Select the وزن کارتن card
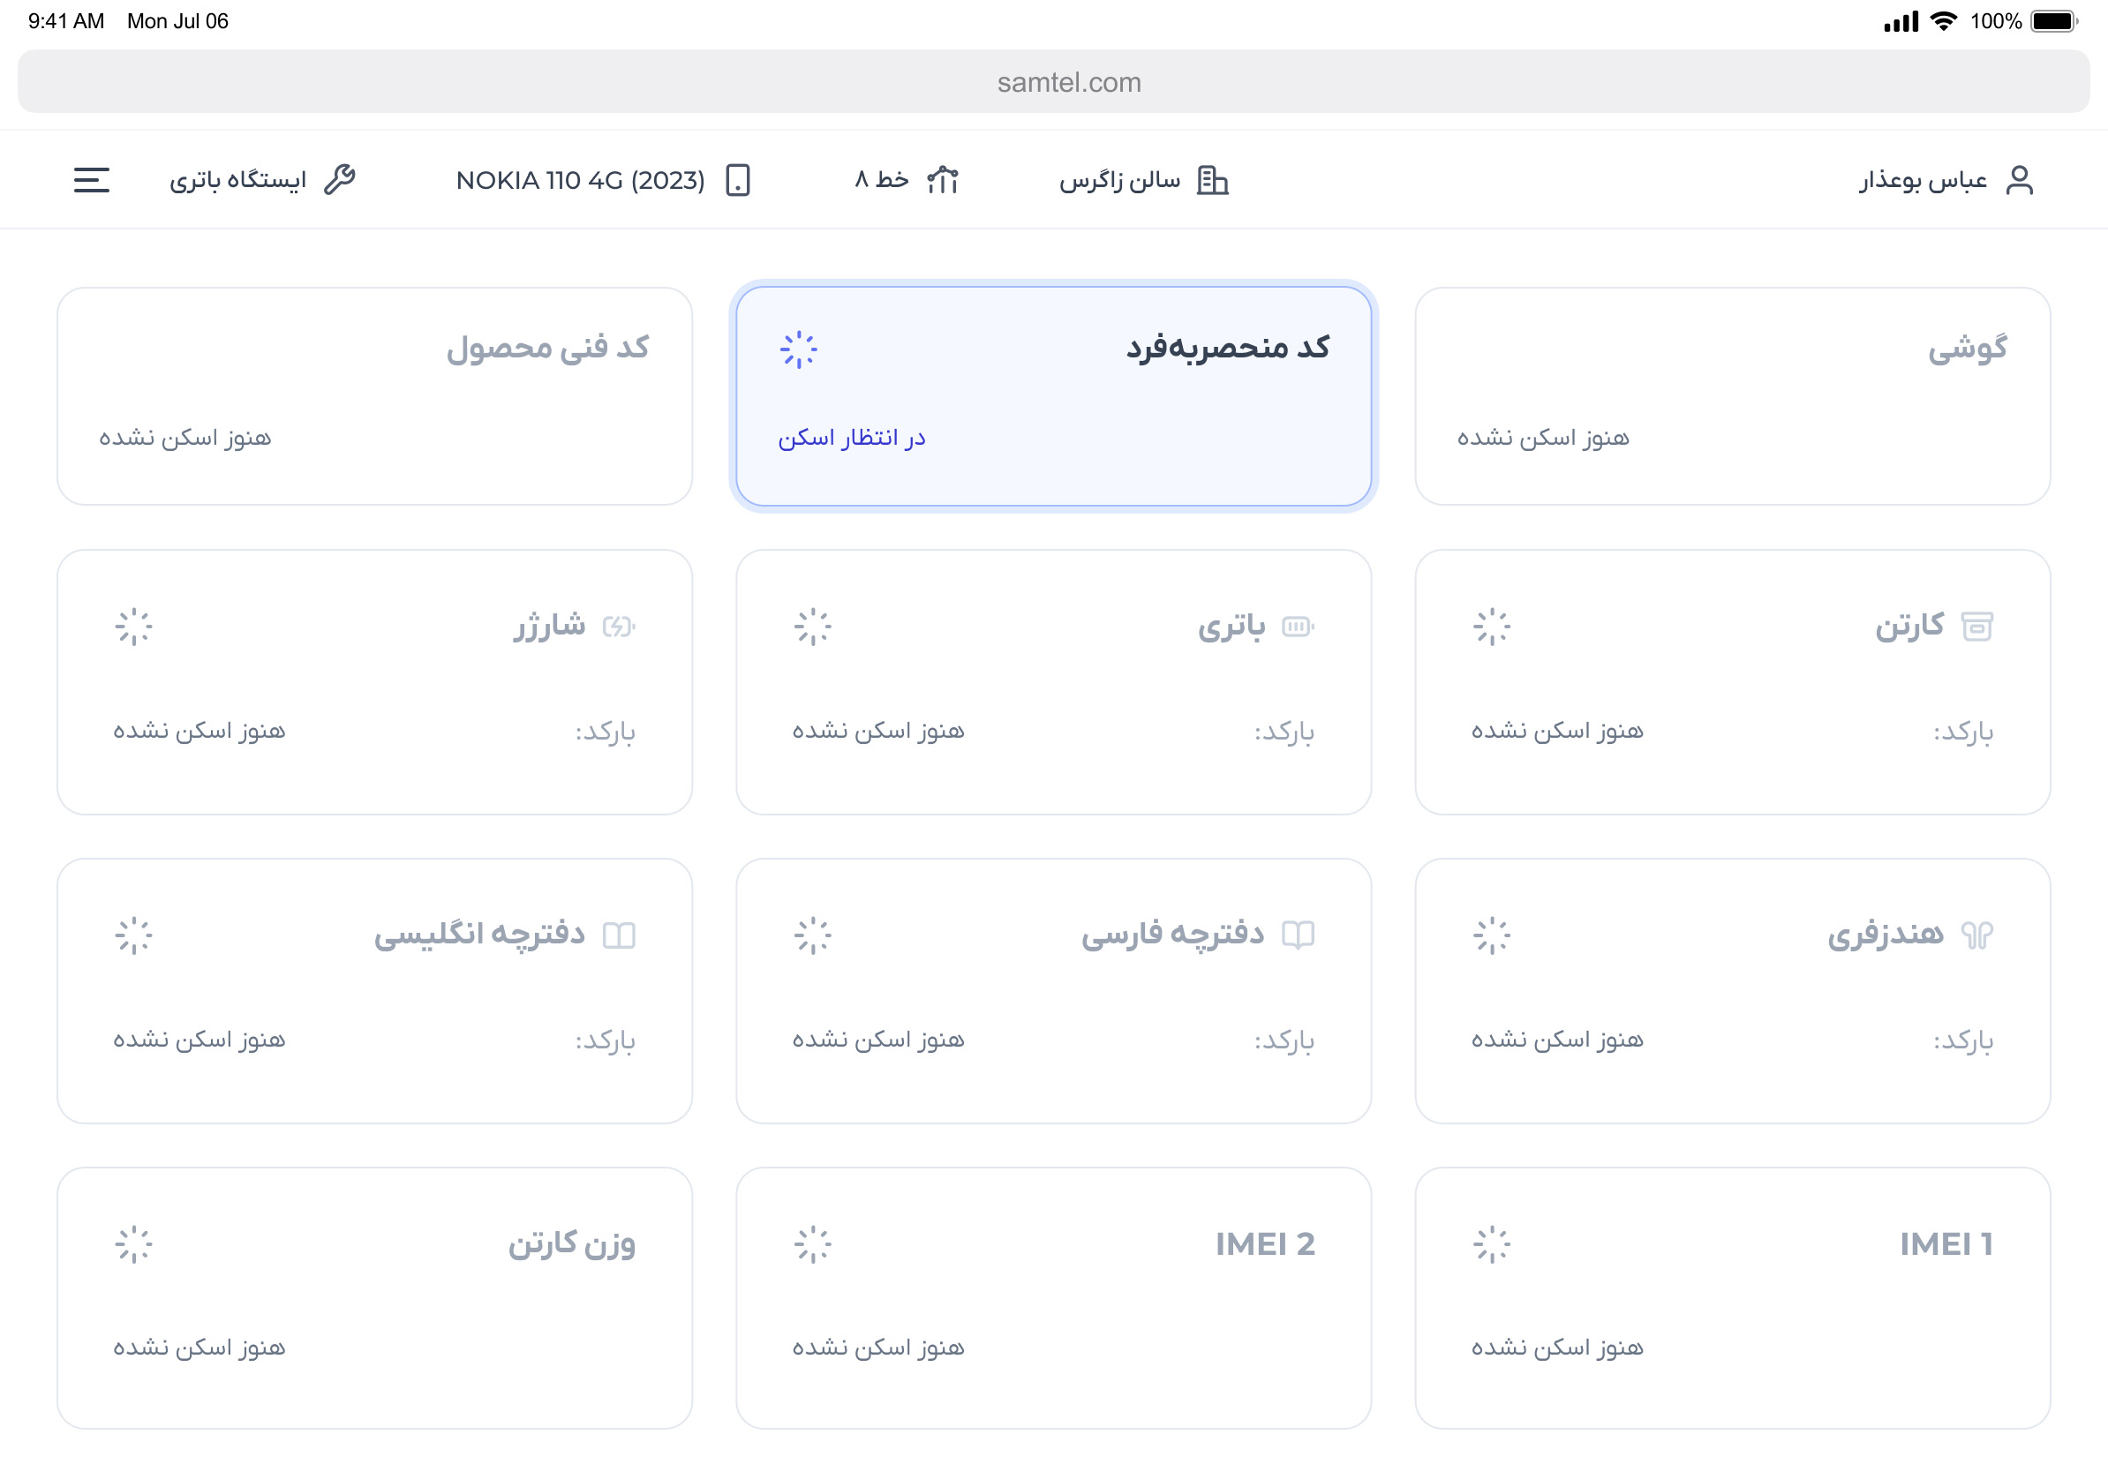The width and height of the screenshot is (2108, 1472). 374,1296
